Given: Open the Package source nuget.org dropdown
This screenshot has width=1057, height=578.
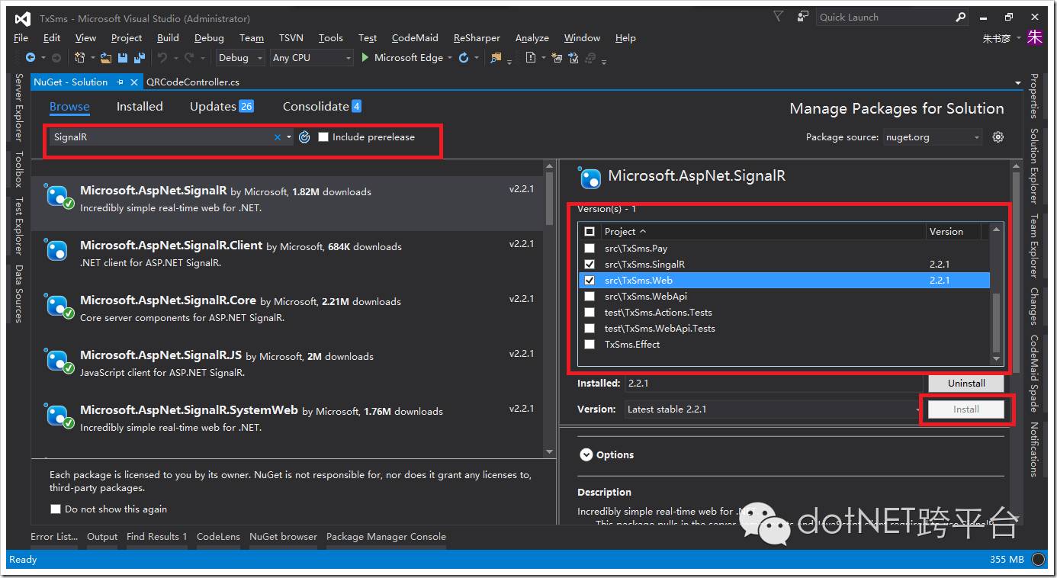Looking at the screenshot, I should click(932, 137).
